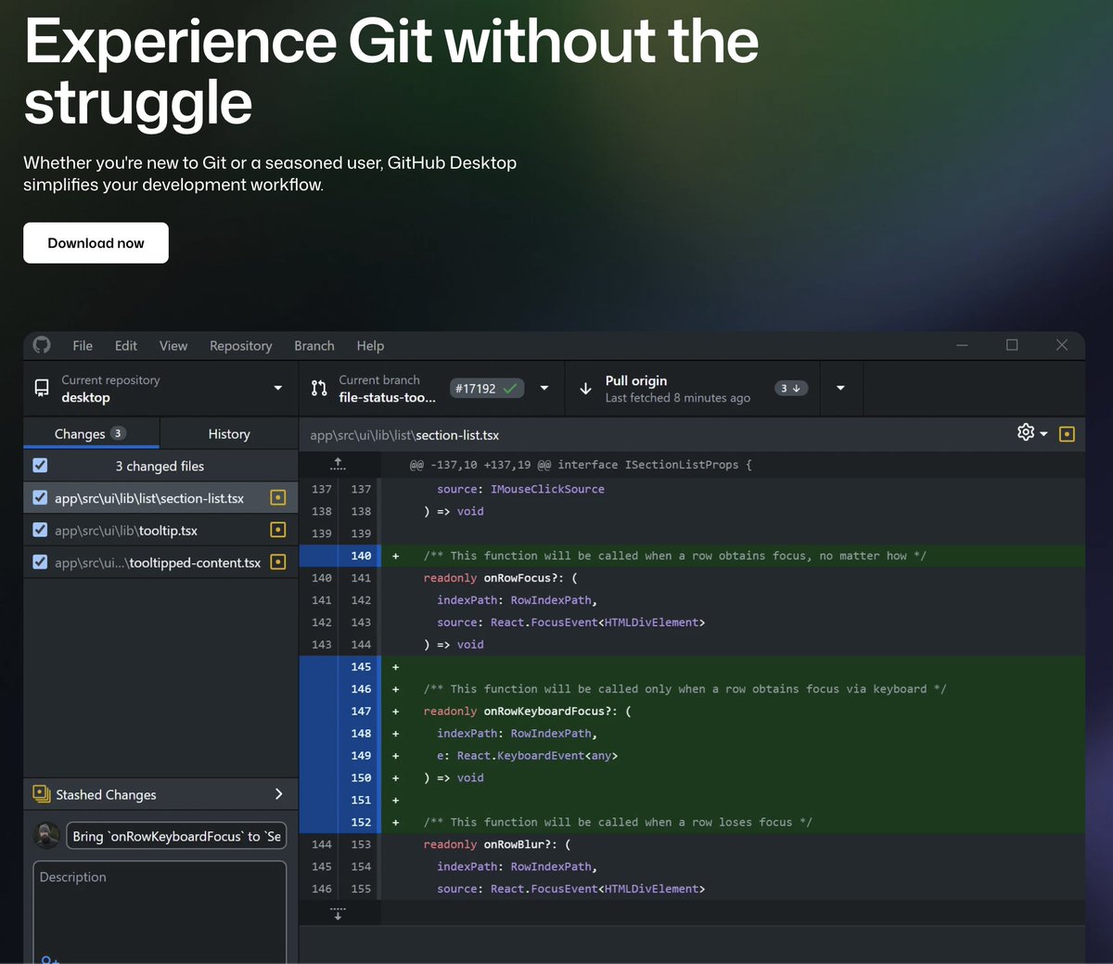Viewport: 1113px width, 964px height.
Task: Open the Current branch dropdown arrow
Action: pyautogui.click(x=544, y=388)
